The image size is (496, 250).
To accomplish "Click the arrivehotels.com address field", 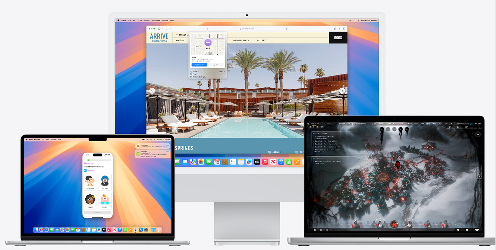I will click(247, 29).
